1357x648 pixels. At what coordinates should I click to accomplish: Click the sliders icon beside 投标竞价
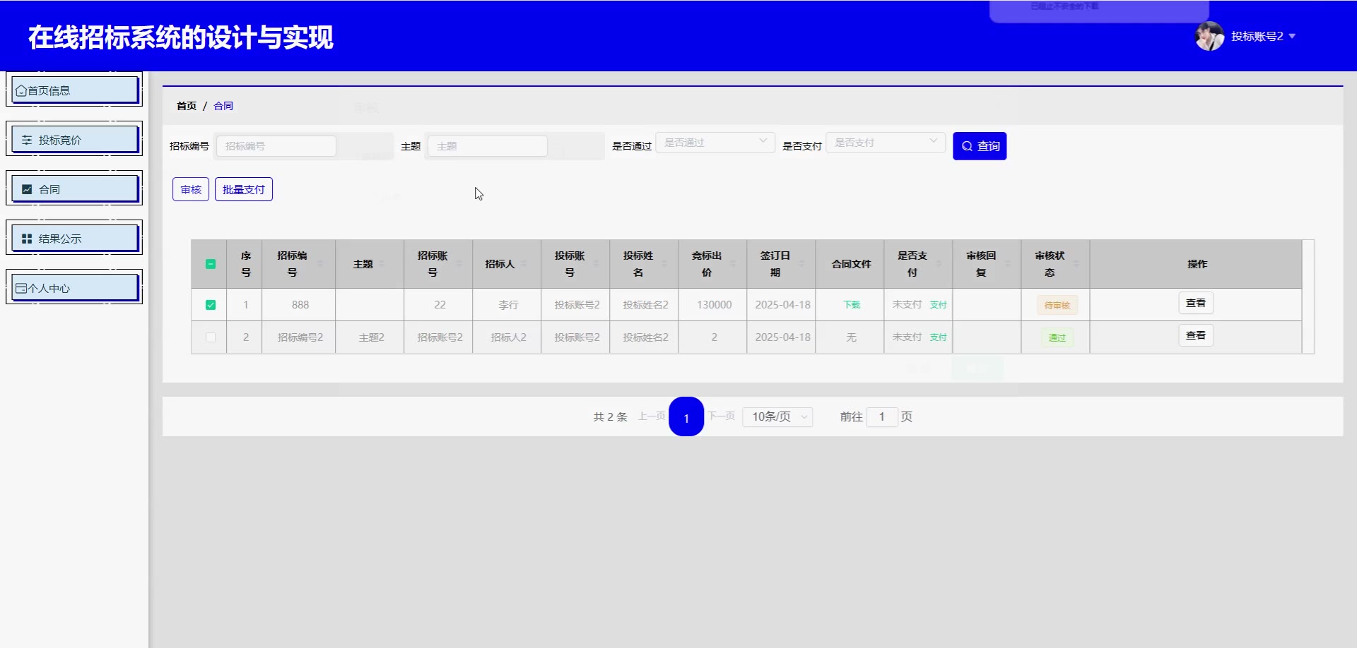coord(27,140)
